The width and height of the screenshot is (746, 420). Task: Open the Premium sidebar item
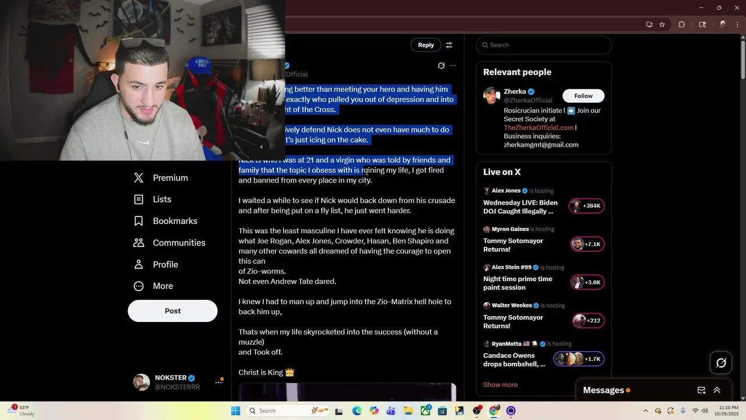[x=161, y=178]
